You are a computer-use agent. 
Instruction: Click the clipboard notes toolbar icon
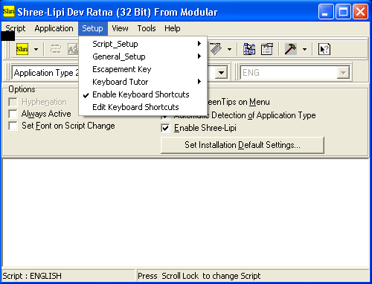point(267,49)
